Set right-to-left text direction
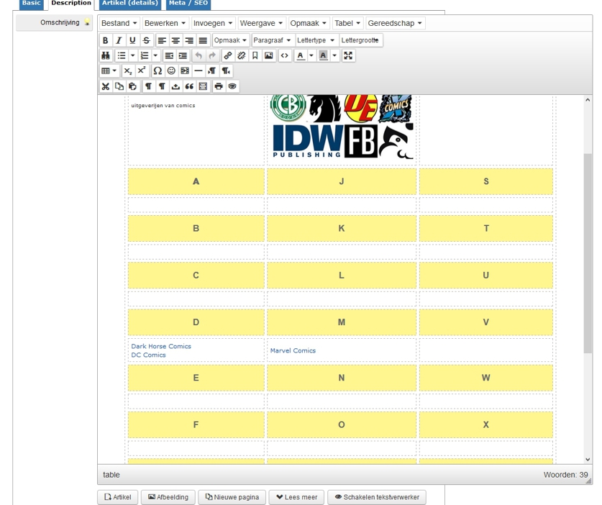The height and width of the screenshot is (505, 602). point(226,70)
